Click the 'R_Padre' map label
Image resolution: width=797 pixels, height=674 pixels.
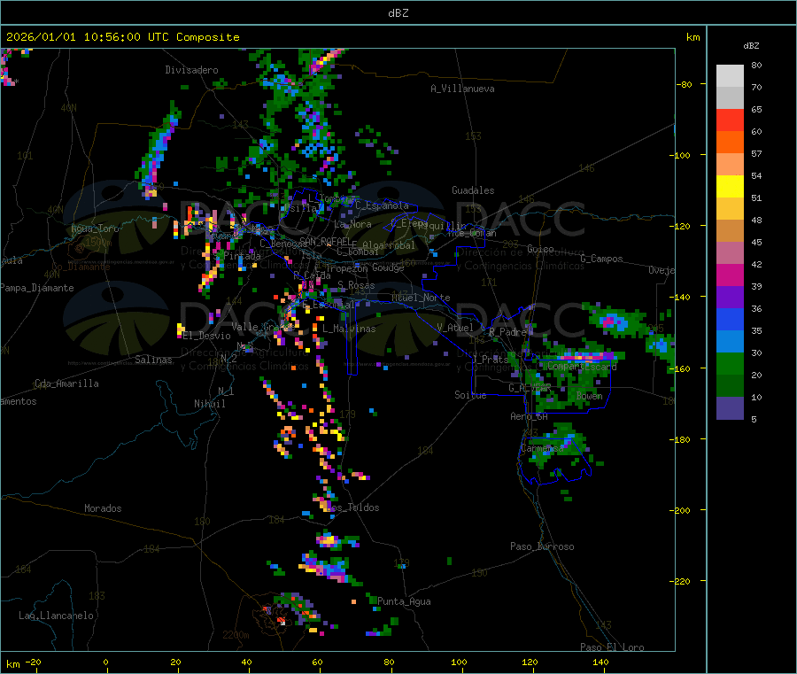tap(507, 332)
